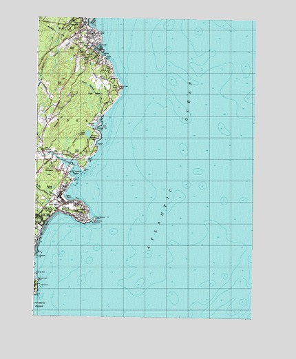This screenshot has width=296, height=359.
Task: Click the "York Harbor" label text
Action: tap(40, 302)
